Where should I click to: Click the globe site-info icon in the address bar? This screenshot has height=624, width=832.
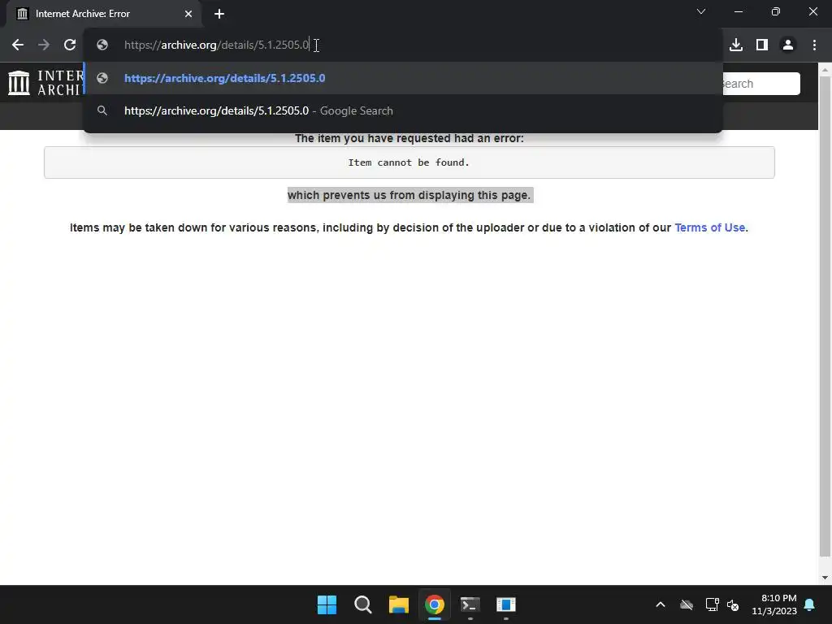point(102,45)
